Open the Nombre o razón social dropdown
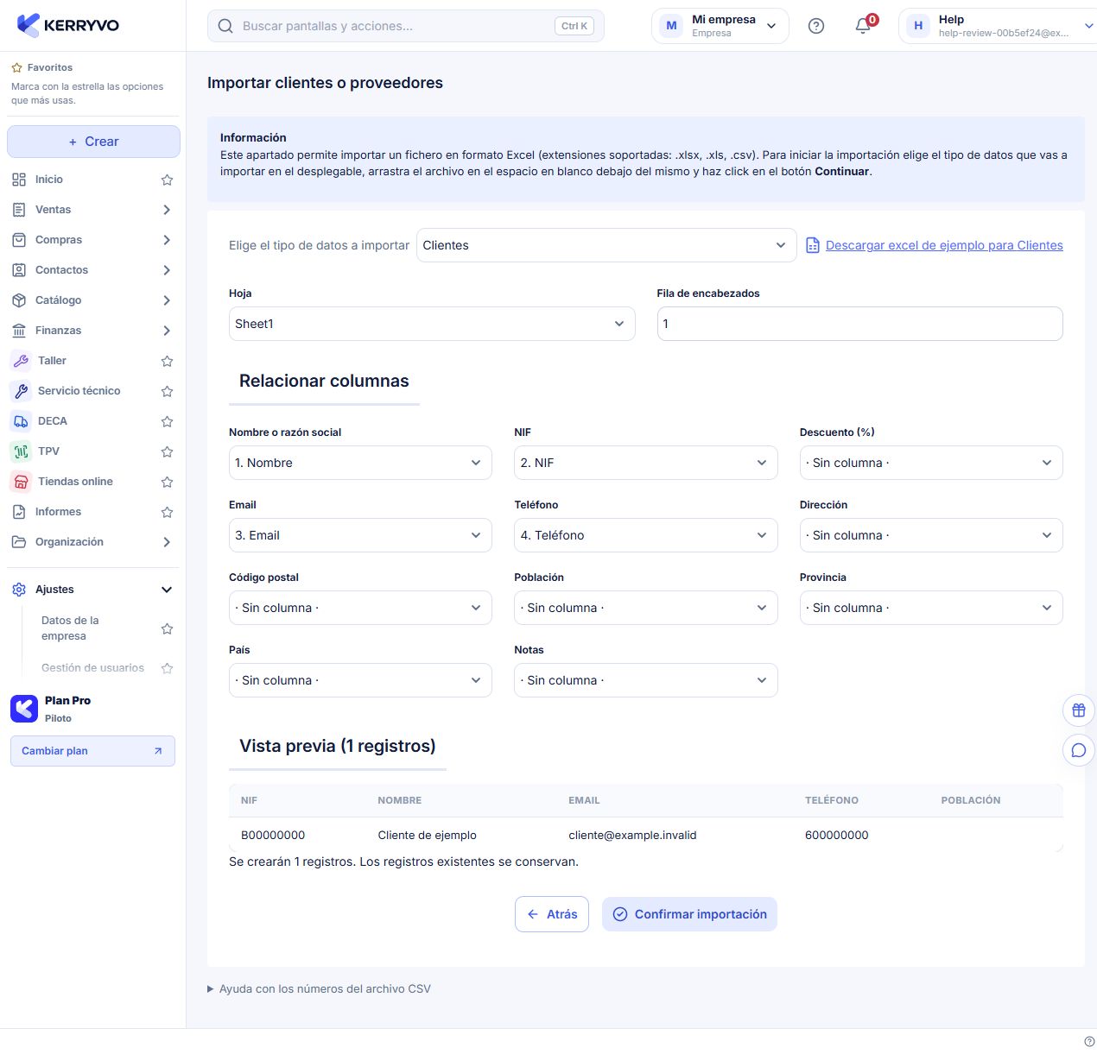1097x1054 pixels. [360, 463]
